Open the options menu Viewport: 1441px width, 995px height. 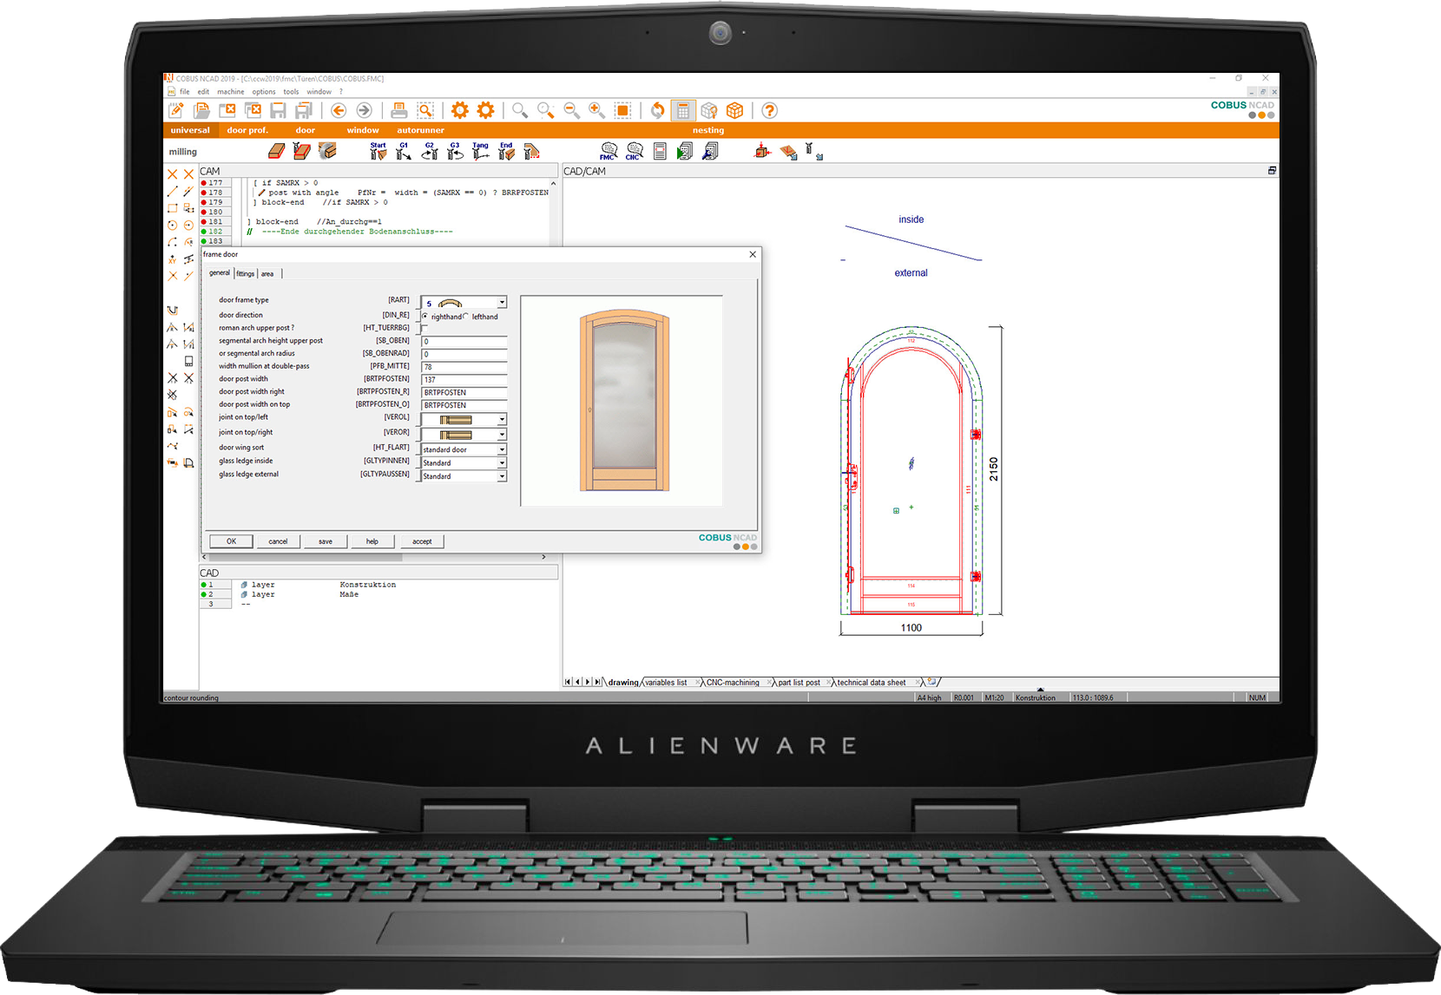click(264, 92)
